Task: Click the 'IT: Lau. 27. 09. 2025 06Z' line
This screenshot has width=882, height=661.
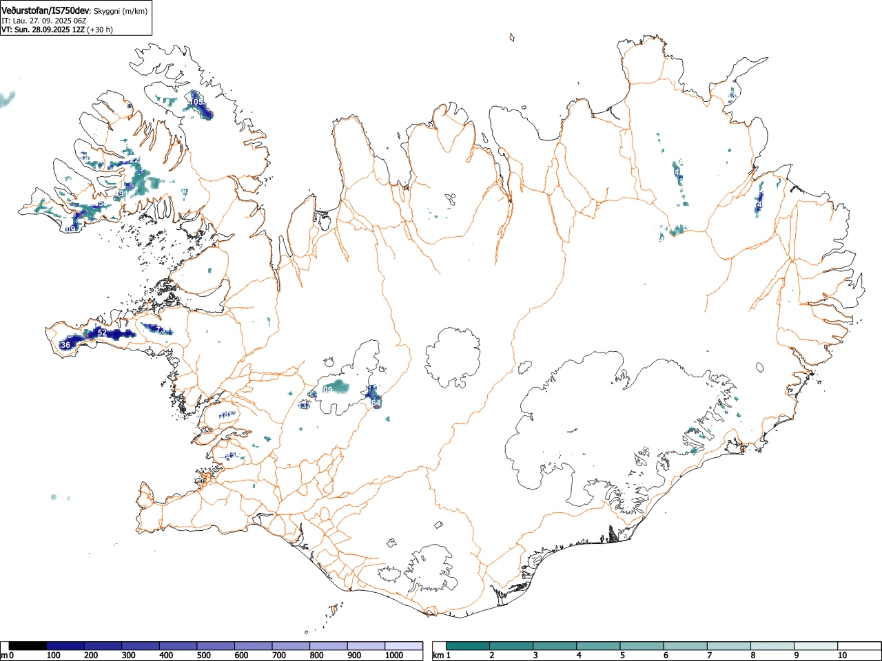Action: pyautogui.click(x=43, y=21)
